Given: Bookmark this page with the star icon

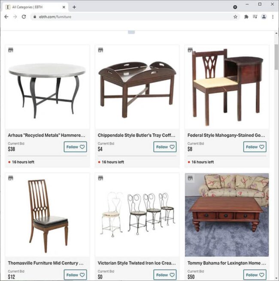Looking at the screenshot, I should [x=235, y=17].
